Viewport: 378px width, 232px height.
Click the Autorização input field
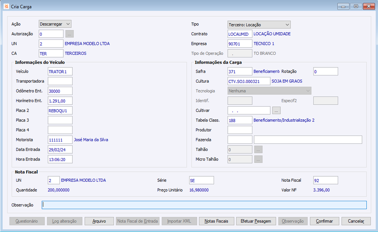(x=51, y=34)
